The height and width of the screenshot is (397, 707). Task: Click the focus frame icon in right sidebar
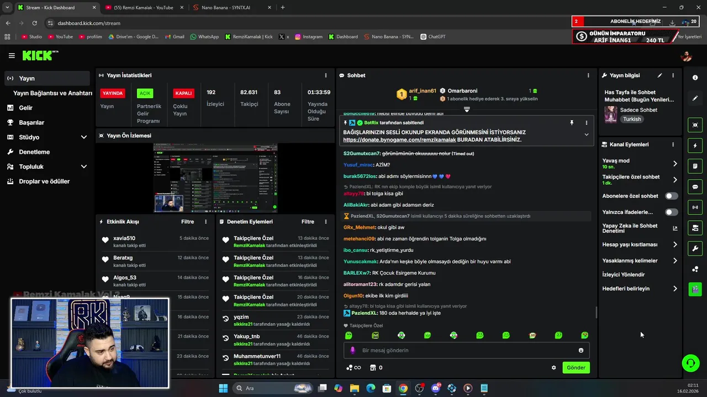coord(695,125)
